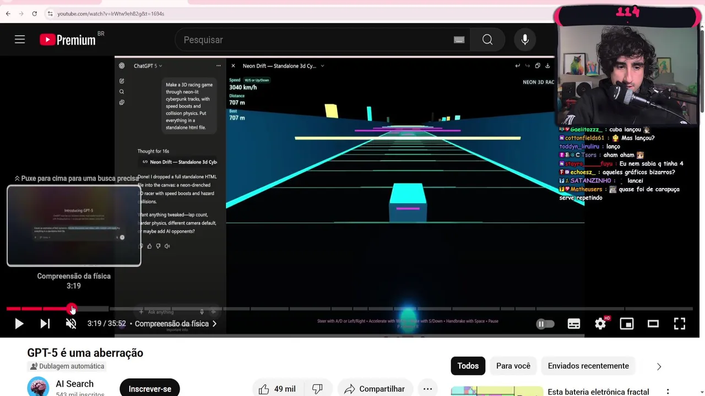Thumbs down the ChatGPT response

158,246
